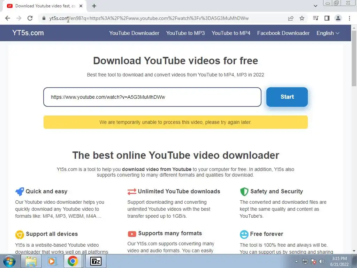The image size is (357, 268).
Task: Share this page icon in address bar
Action: [291, 18]
